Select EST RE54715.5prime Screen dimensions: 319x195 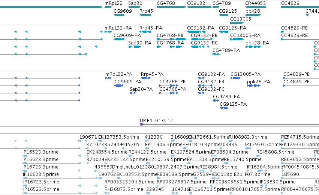(x=300, y=137)
